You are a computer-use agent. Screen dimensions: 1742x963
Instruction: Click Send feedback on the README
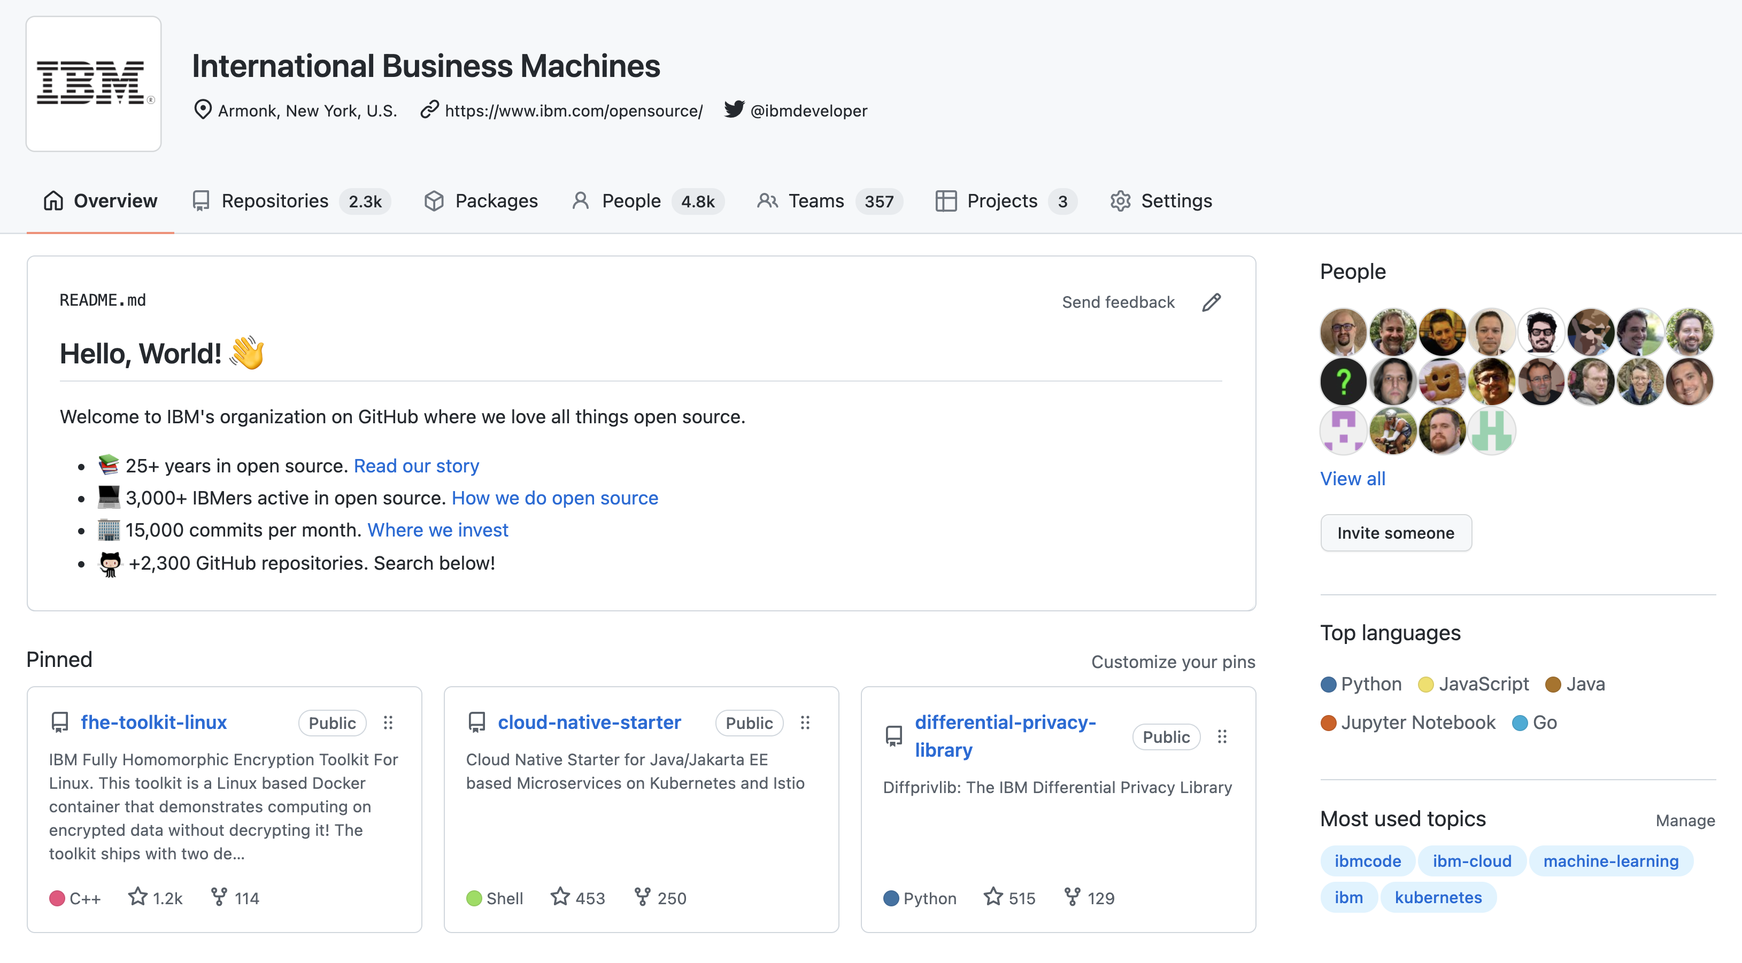pyautogui.click(x=1118, y=302)
